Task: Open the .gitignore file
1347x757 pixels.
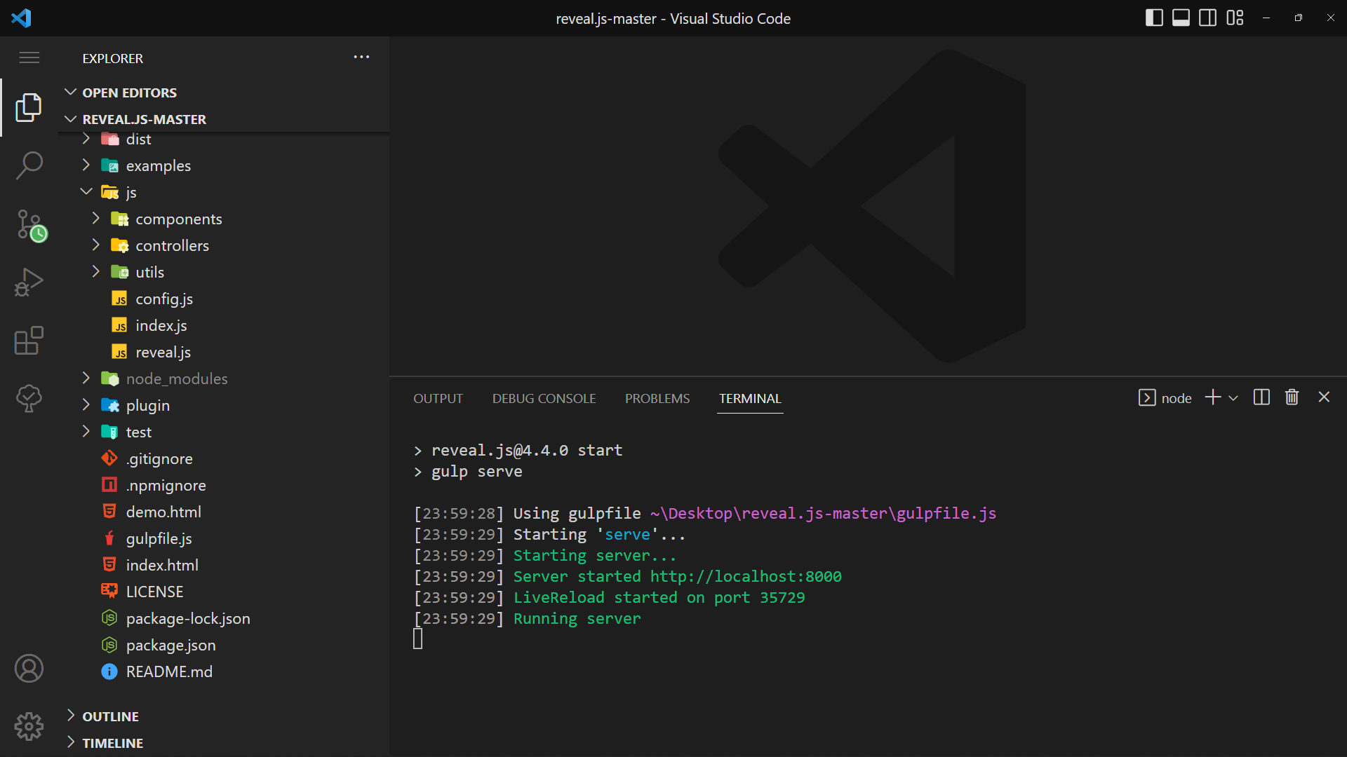Action: pyautogui.click(x=223, y=458)
